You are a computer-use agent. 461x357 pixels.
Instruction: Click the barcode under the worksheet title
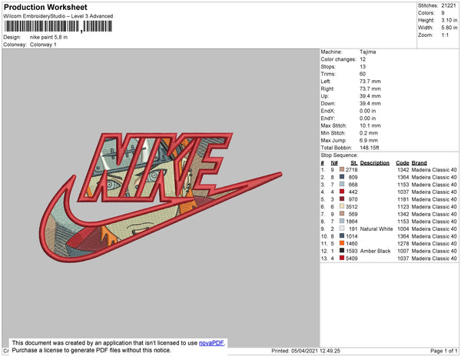point(58,27)
